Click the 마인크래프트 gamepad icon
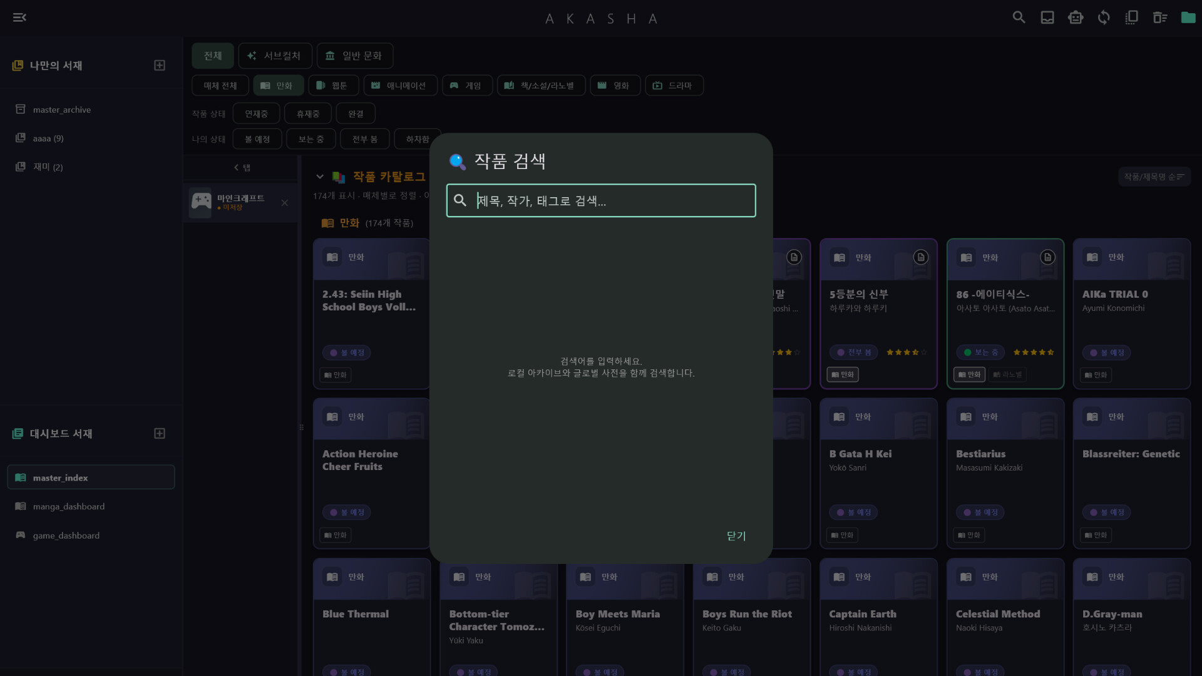 201,202
